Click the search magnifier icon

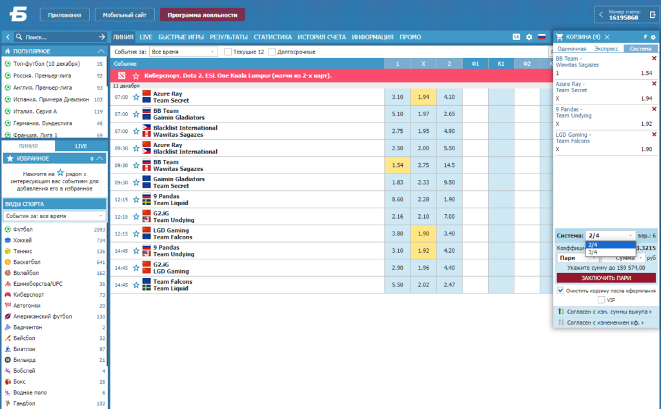tap(19, 37)
